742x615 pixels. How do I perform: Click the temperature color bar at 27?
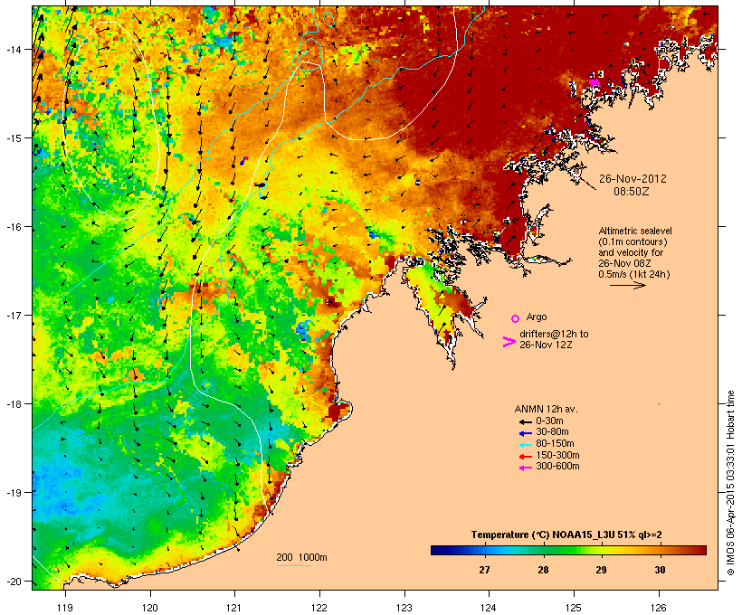484,550
